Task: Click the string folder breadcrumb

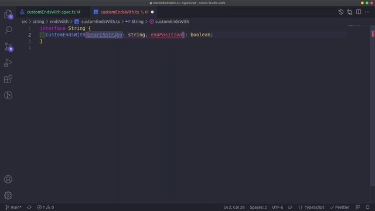Action: [38, 22]
